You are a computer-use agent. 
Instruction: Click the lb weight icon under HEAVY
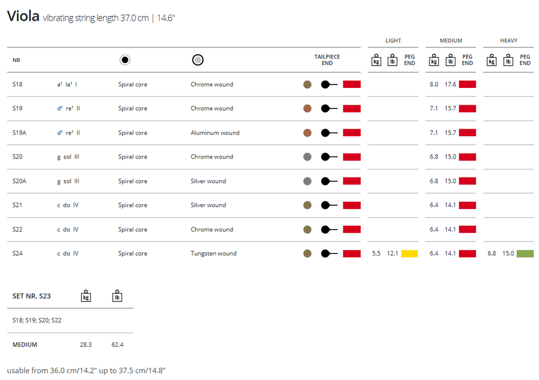click(x=508, y=60)
